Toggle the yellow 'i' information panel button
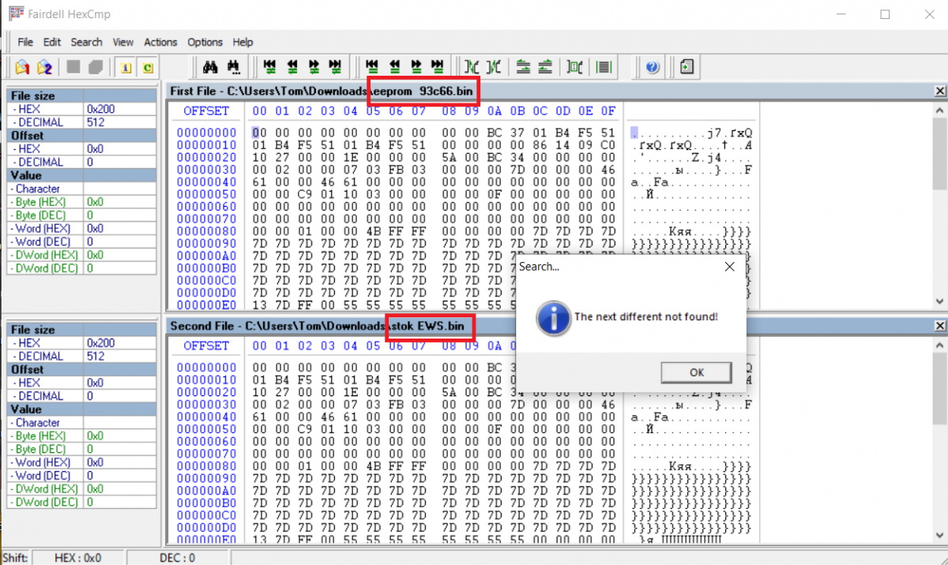The image size is (948, 565). 126,67
